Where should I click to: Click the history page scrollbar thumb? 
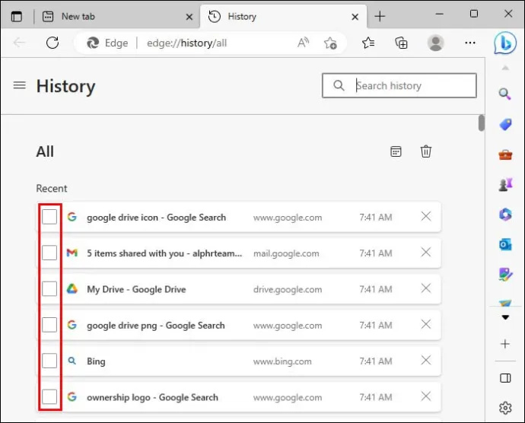(482, 123)
